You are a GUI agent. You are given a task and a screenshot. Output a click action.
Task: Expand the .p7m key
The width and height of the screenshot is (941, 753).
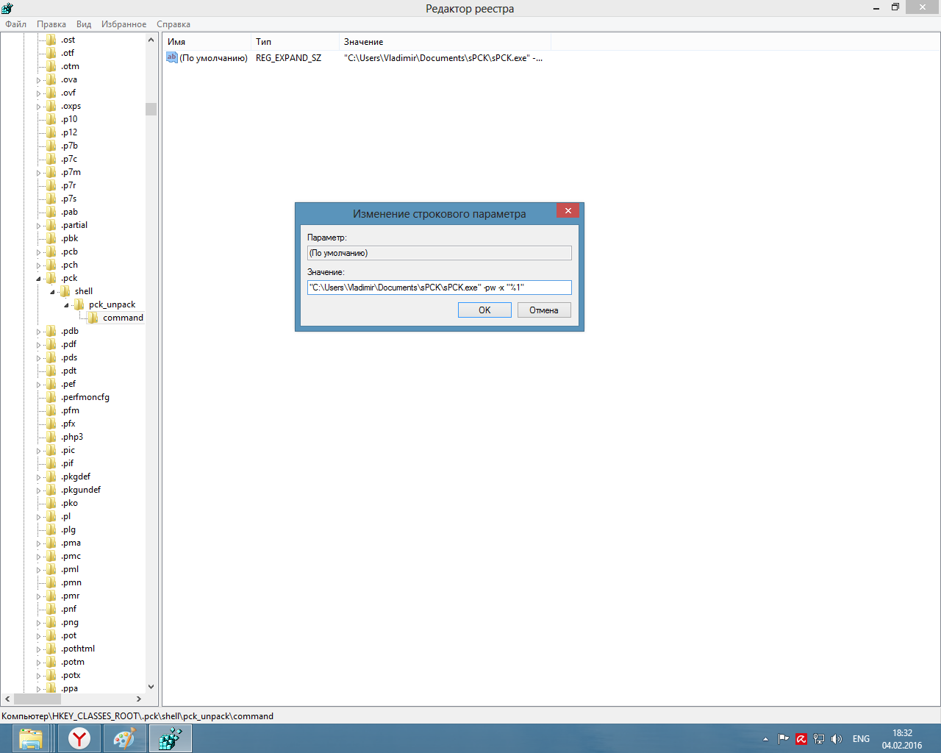(39, 173)
